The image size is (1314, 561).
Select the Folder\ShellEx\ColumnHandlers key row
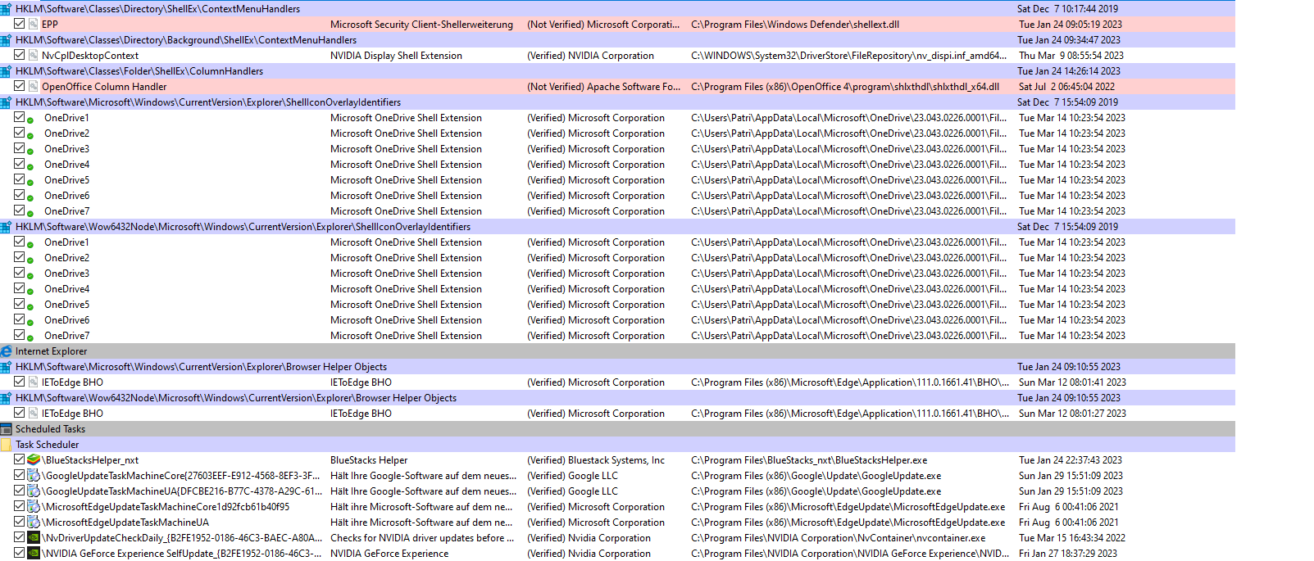617,71
